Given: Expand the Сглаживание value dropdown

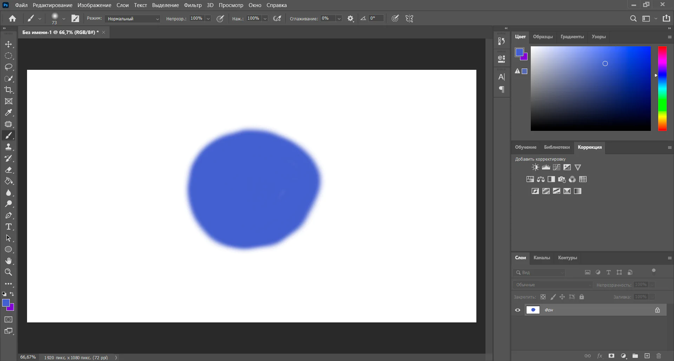Looking at the screenshot, I should coord(339,19).
